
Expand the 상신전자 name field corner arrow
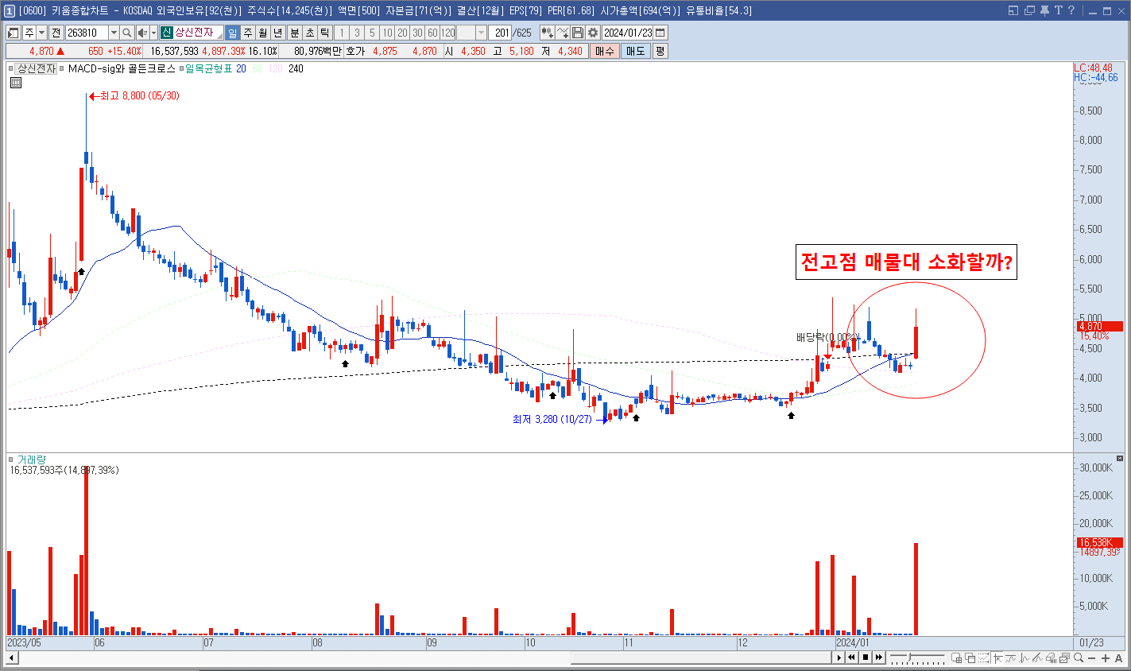(x=219, y=36)
